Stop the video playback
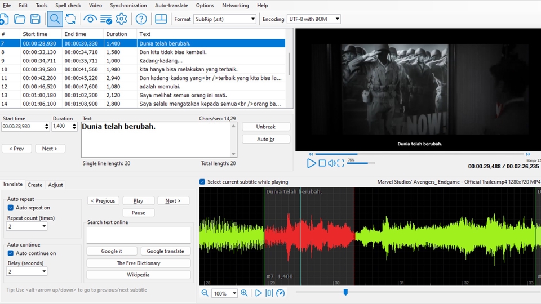The height and width of the screenshot is (304, 541). click(322, 163)
